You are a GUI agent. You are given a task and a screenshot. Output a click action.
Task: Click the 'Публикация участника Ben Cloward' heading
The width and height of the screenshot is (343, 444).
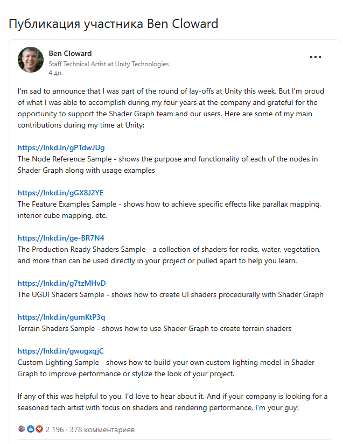pyautogui.click(x=113, y=24)
